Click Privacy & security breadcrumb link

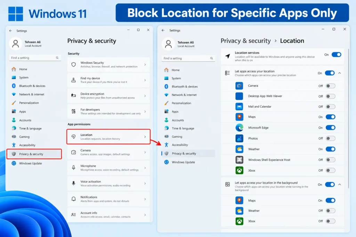pyautogui.click(x=246, y=41)
